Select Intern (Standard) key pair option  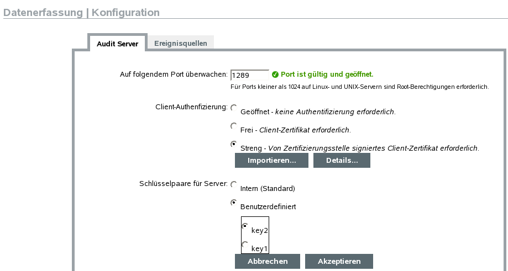click(234, 184)
